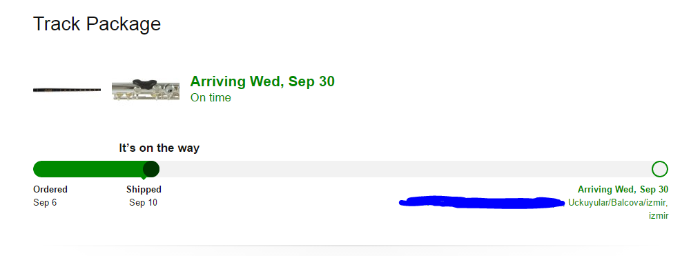This screenshot has height=256, width=700.
Task: Click the izmir city text on last line
Action: point(659,216)
